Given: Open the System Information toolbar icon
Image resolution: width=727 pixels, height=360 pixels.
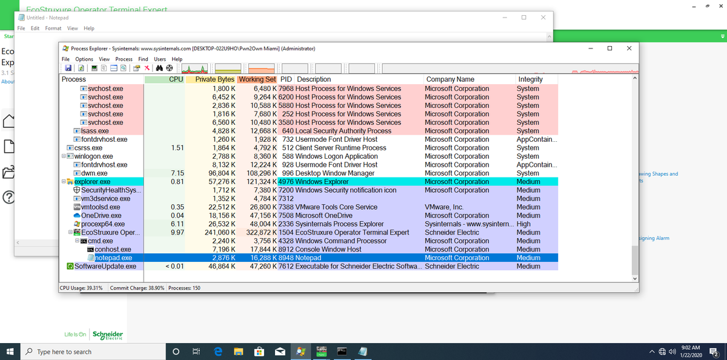Looking at the screenshot, I should pyautogui.click(x=94, y=68).
